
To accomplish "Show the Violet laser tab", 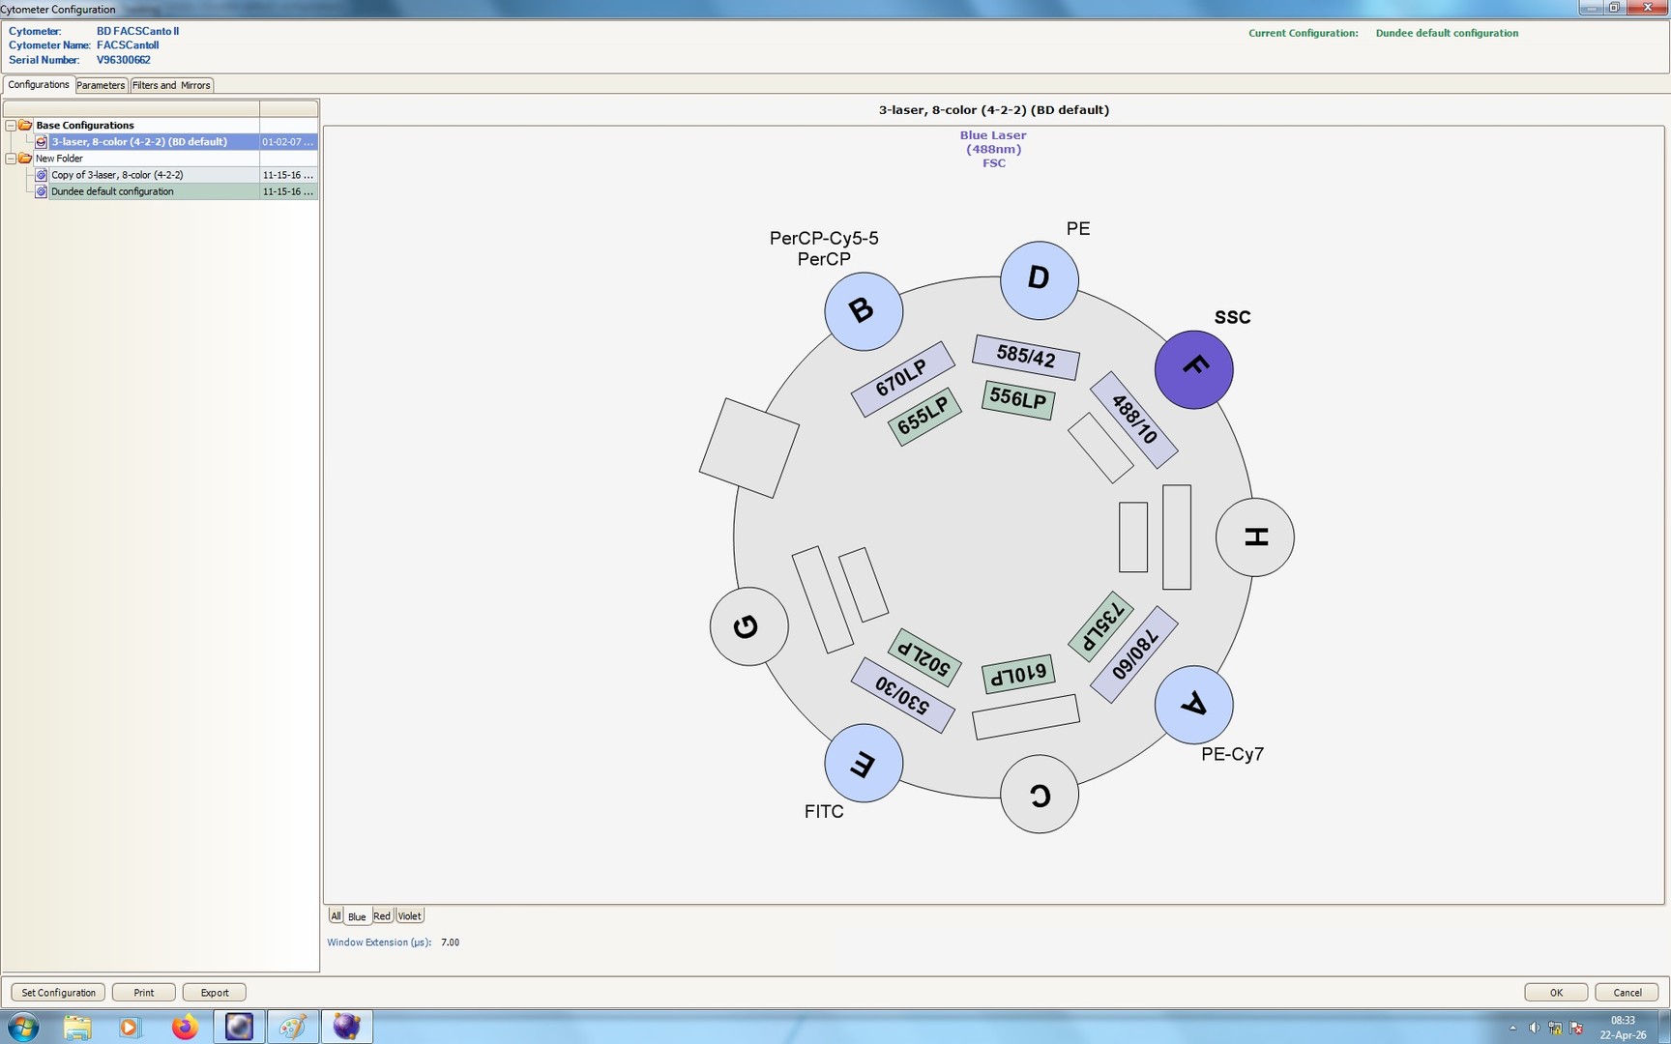I will 410,916.
